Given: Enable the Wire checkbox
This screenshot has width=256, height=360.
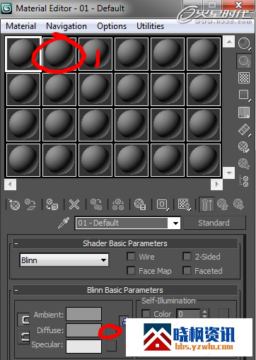Looking at the screenshot, I should coord(131,257).
